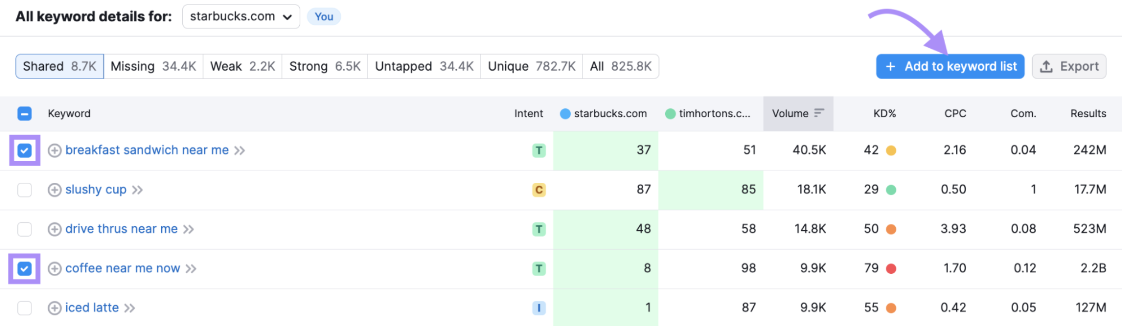The image size is (1122, 326).
Task: Click the 18.1K volume value
Action: (812, 190)
